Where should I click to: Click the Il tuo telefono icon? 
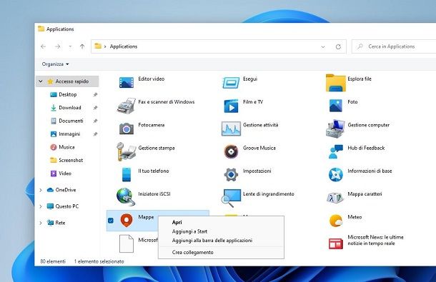pyautogui.click(x=127, y=174)
